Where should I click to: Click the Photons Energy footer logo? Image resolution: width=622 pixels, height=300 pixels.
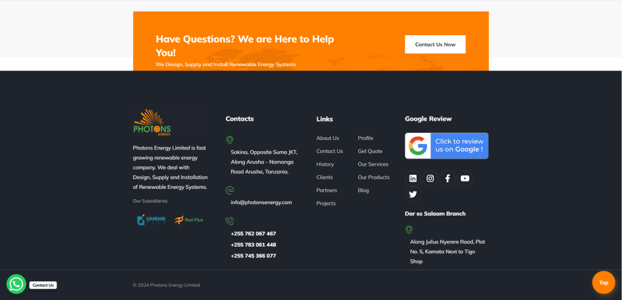pos(152,123)
